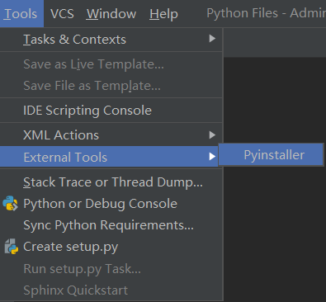Open IDE Scripting Console

point(111,111)
